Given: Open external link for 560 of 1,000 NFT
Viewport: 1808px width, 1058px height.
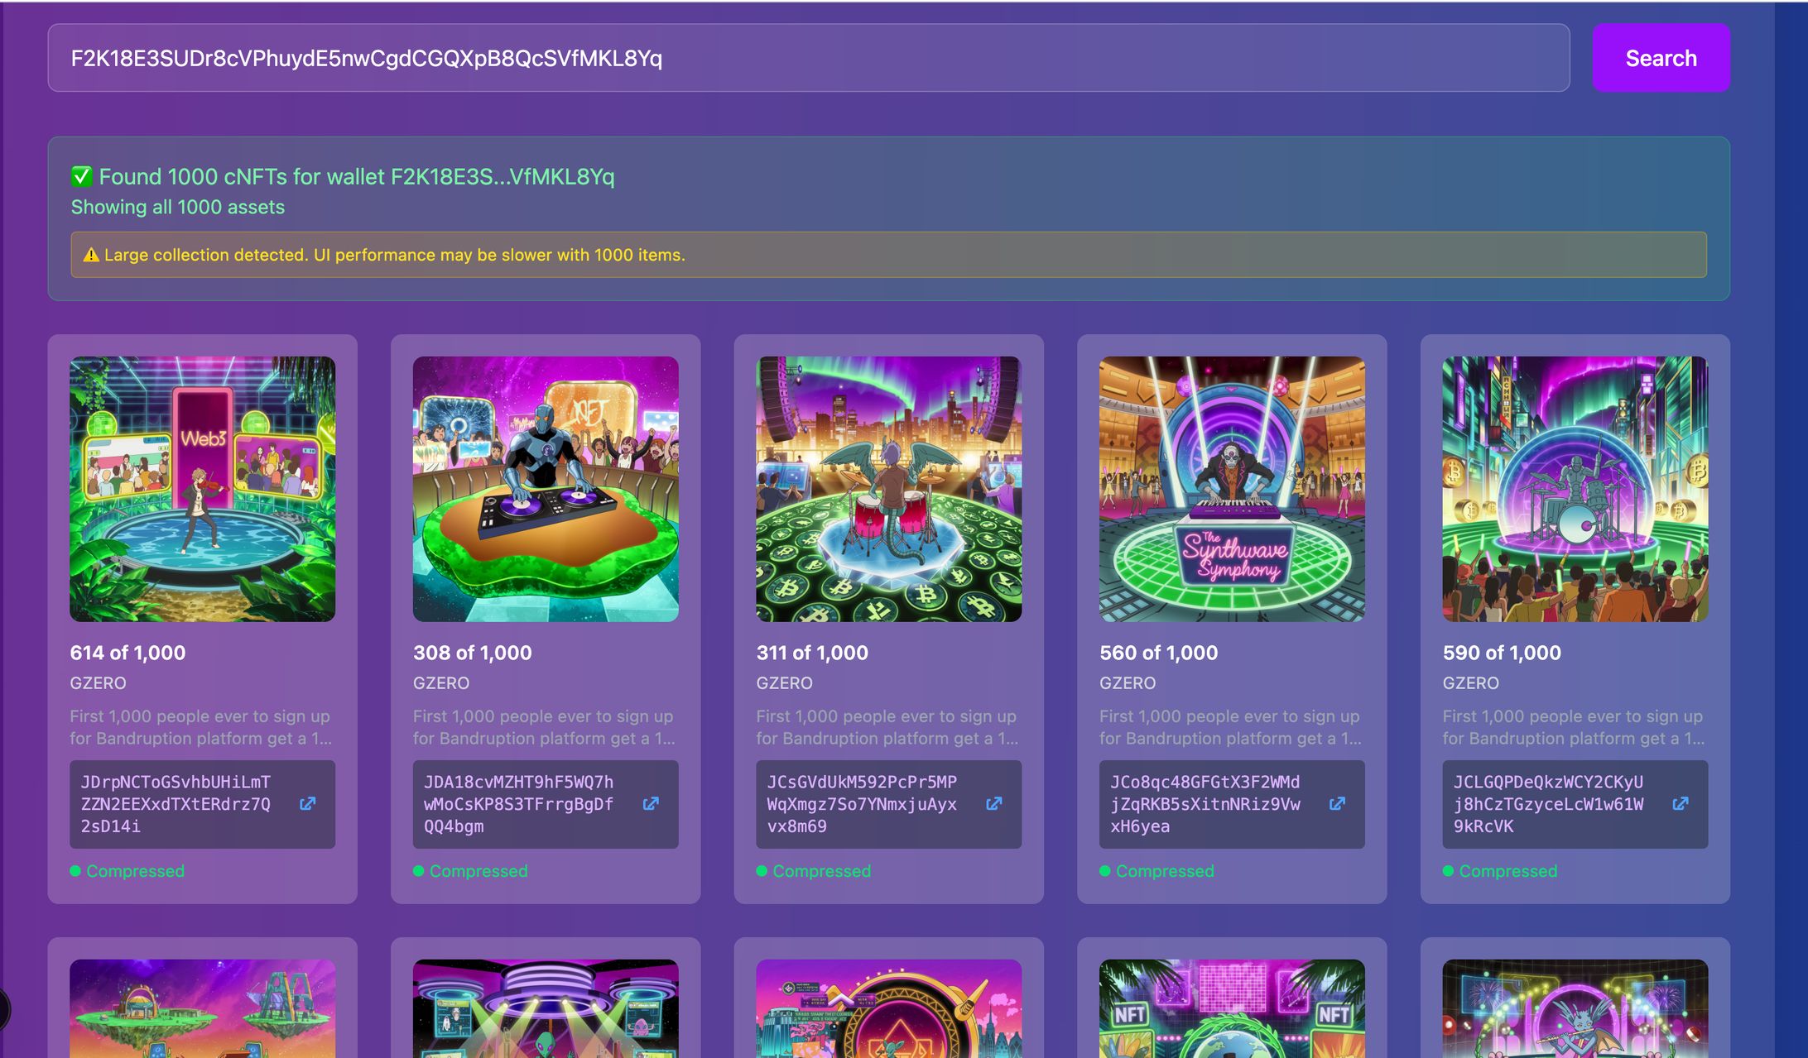Looking at the screenshot, I should point(1337,803).
